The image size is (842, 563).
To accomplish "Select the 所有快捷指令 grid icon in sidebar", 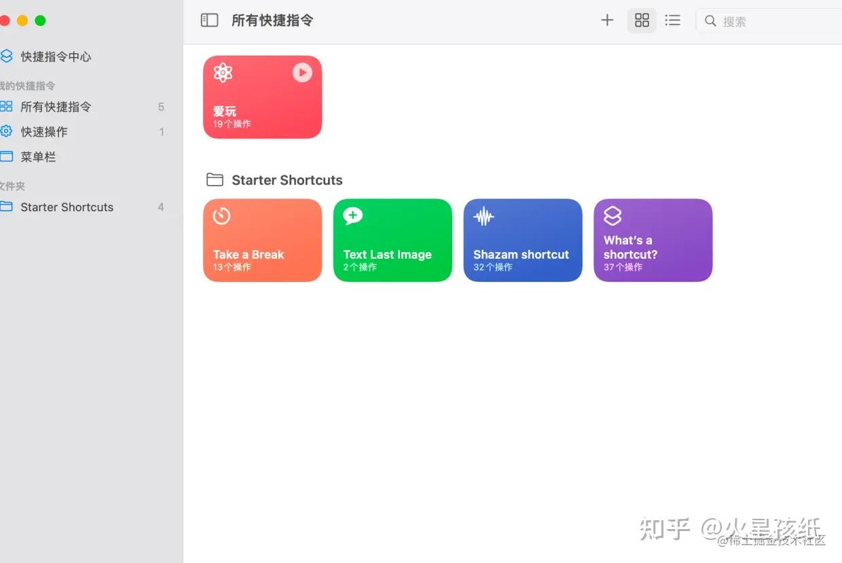I will click(7, 107).
